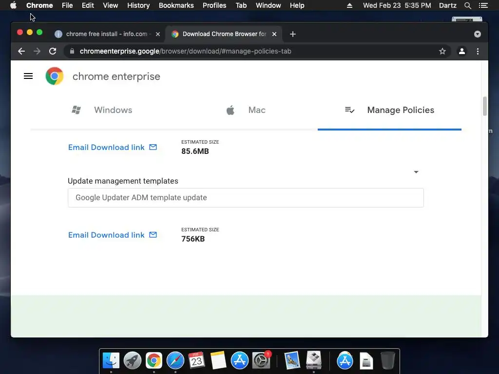Open the Help menu
Image resolution: width=499 pixels, height=374 pixels.
[x=297, y=5]
